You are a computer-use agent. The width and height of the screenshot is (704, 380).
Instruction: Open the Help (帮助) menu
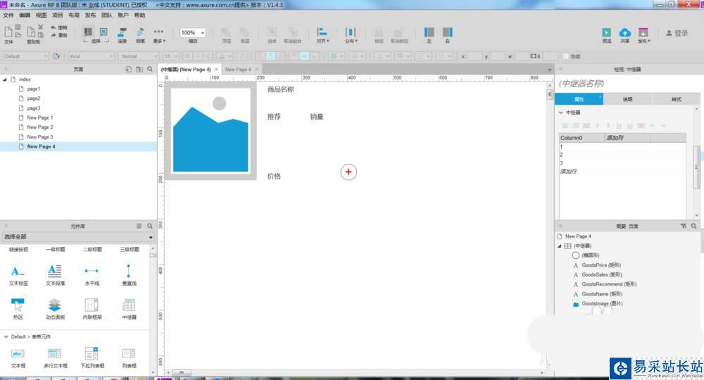coord(139,15)
